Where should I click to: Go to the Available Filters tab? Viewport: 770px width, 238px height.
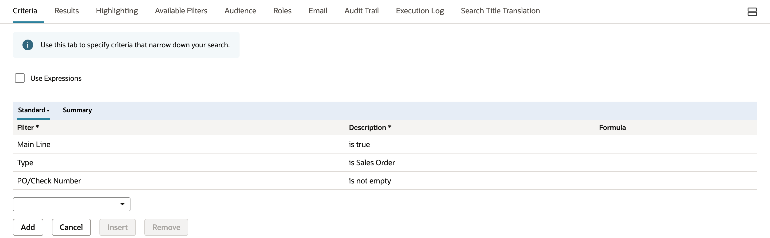pos(181,11)
